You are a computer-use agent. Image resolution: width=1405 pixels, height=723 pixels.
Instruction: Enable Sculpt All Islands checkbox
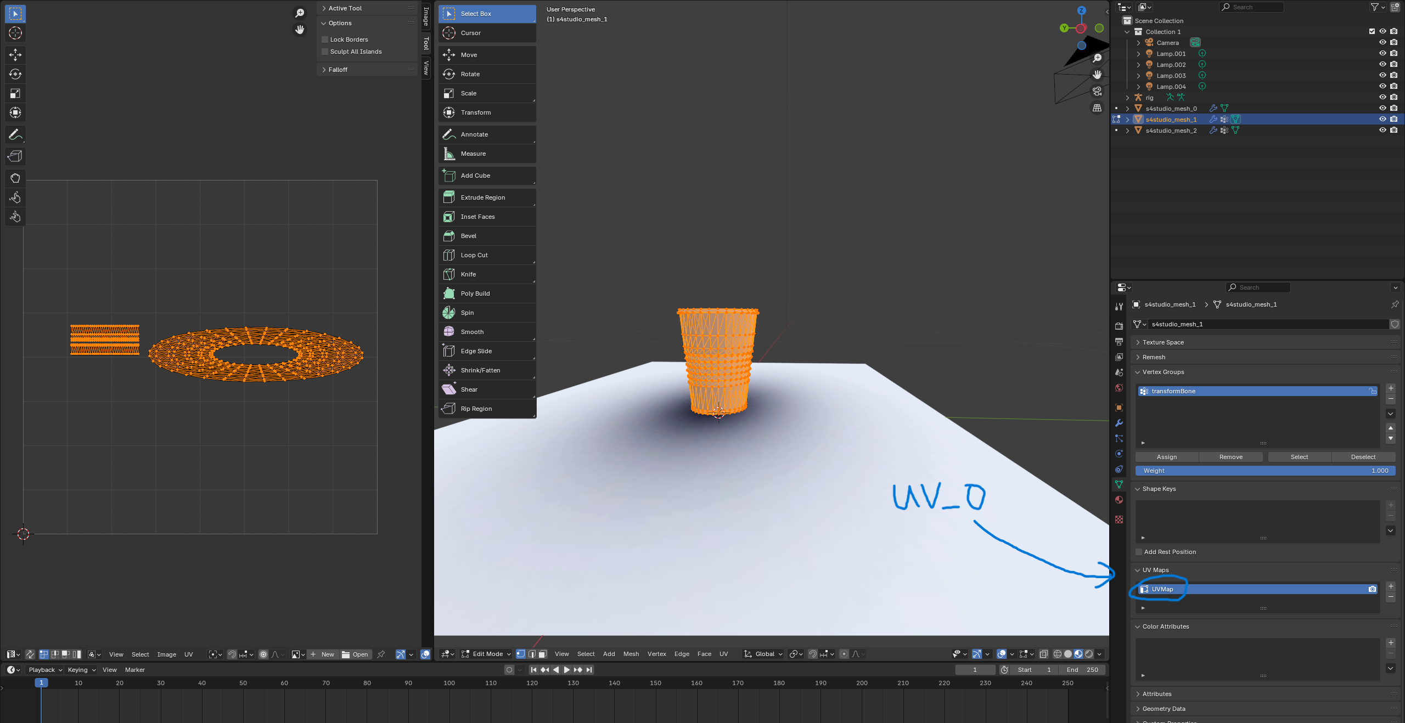325,52
